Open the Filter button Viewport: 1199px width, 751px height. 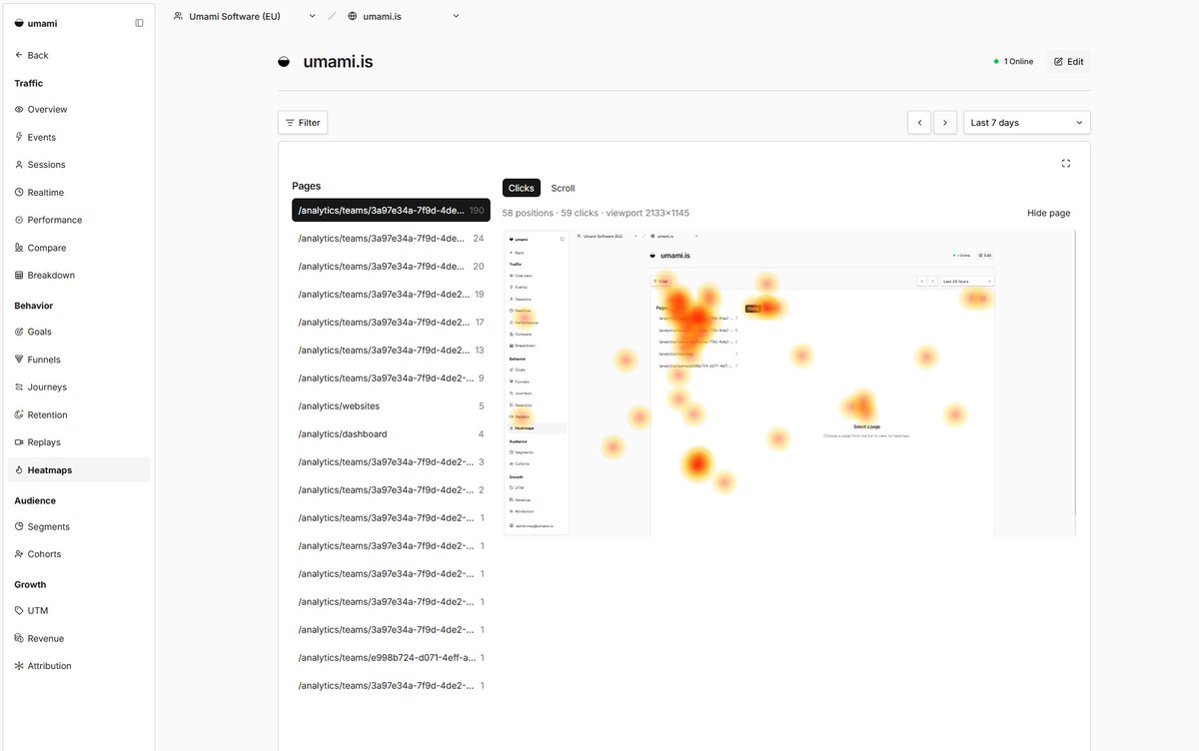click(303, 123)
